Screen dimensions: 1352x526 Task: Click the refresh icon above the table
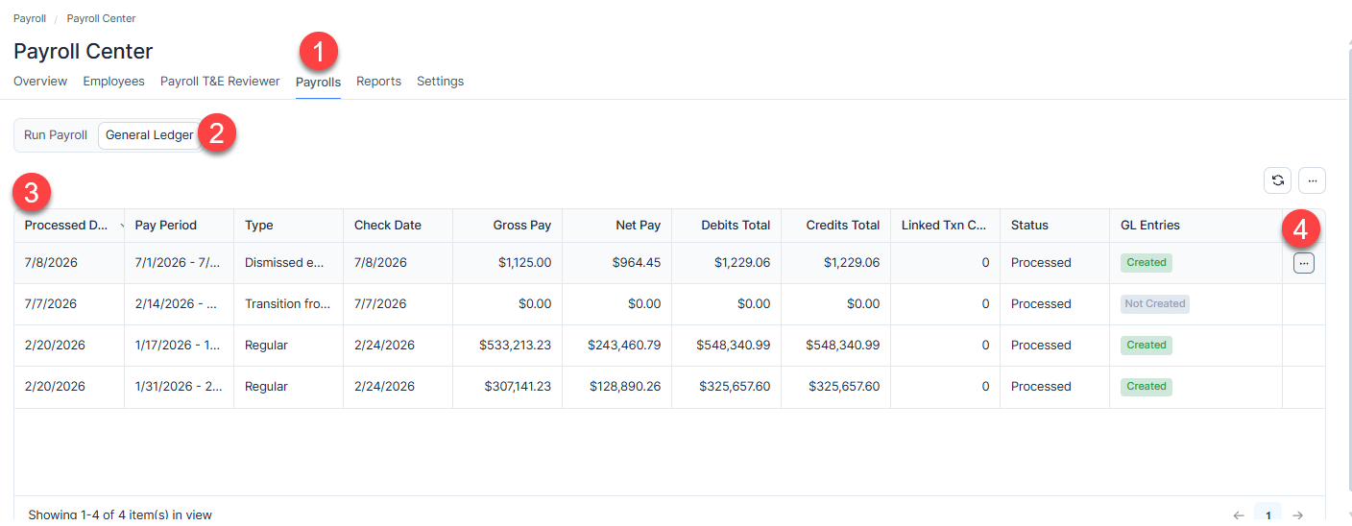[1277, 180]
